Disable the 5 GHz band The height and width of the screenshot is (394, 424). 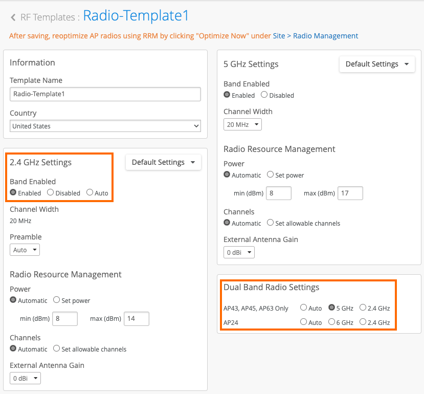point(264,95)
